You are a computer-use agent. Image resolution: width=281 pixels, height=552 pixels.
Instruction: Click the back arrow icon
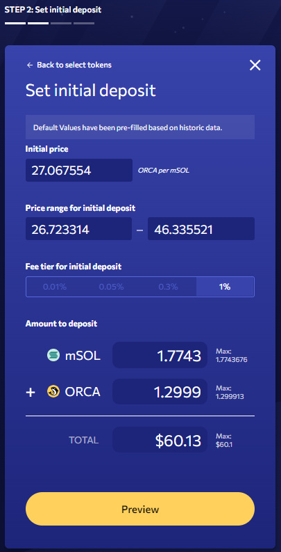point(30,65)
